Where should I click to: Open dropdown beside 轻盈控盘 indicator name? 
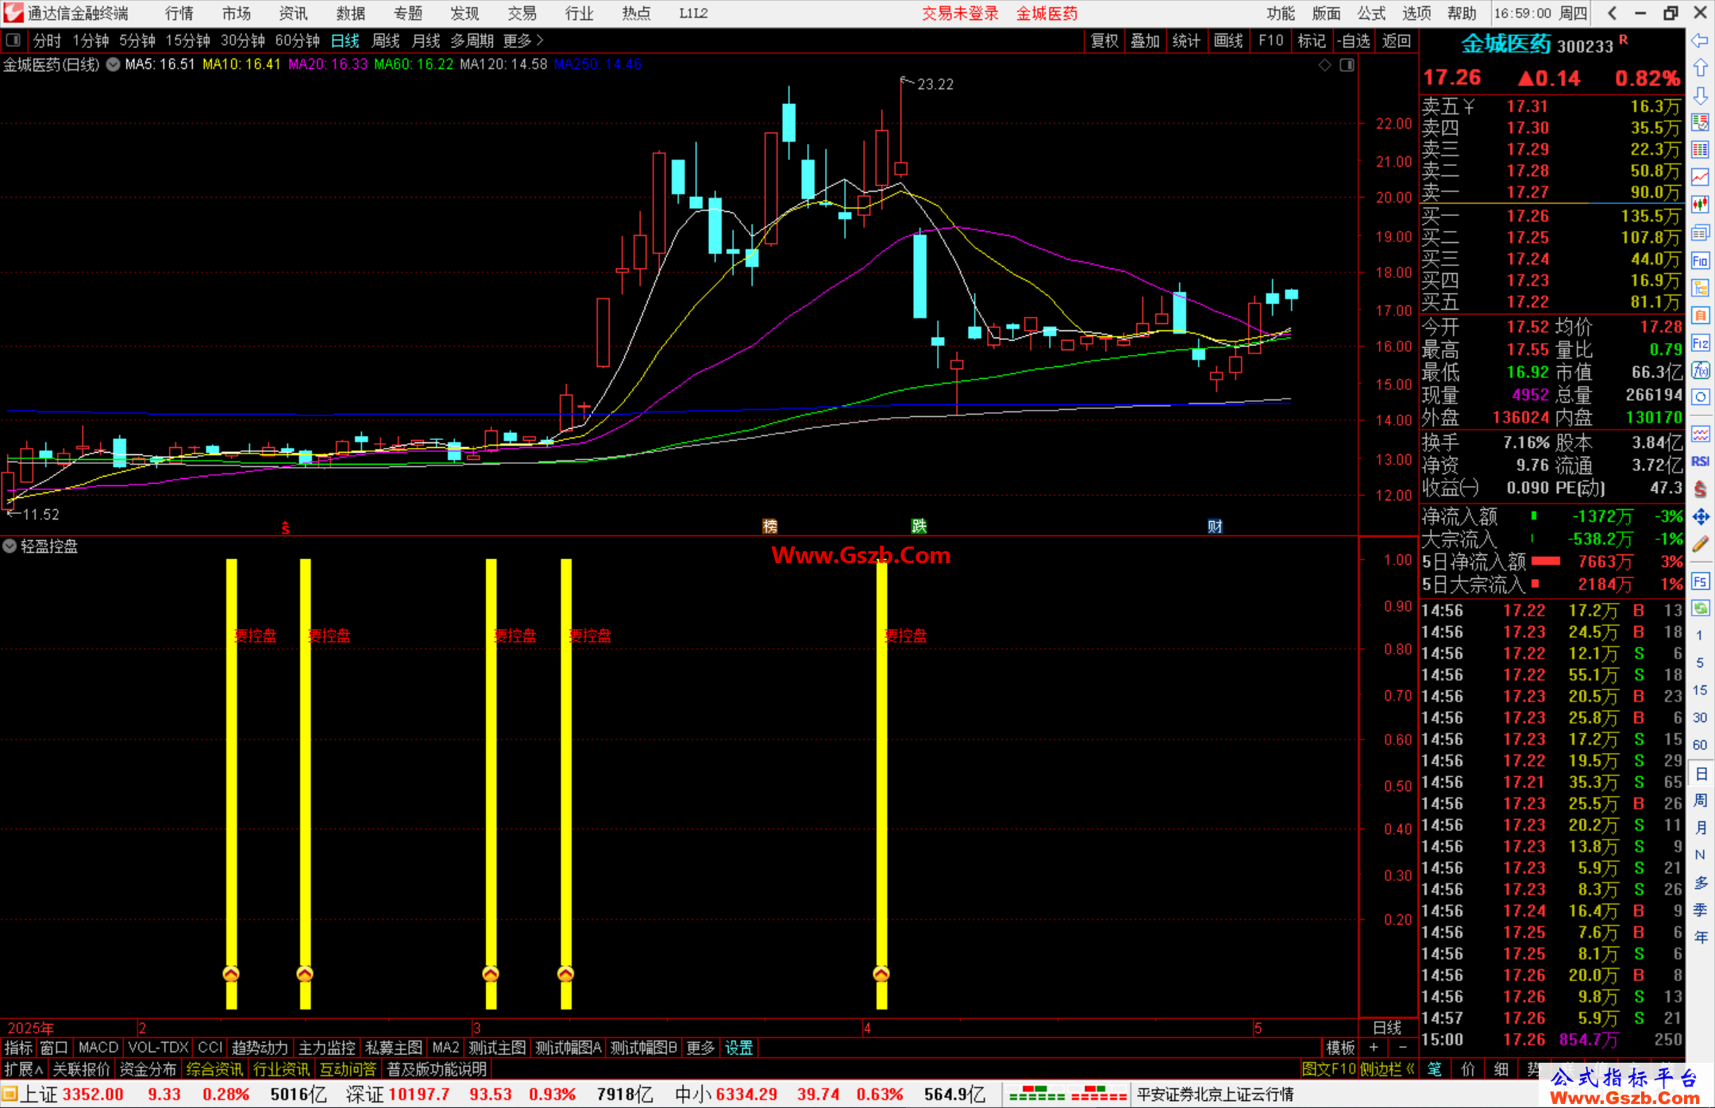click(10, 546)
